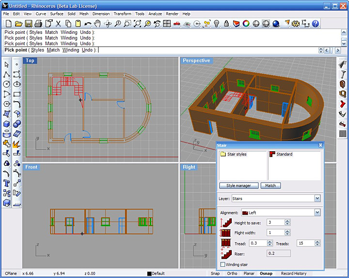This screenshot has width=349, height=278.
Task: Toggle Osnap in the status bar
Action: (x=266, y=273)
